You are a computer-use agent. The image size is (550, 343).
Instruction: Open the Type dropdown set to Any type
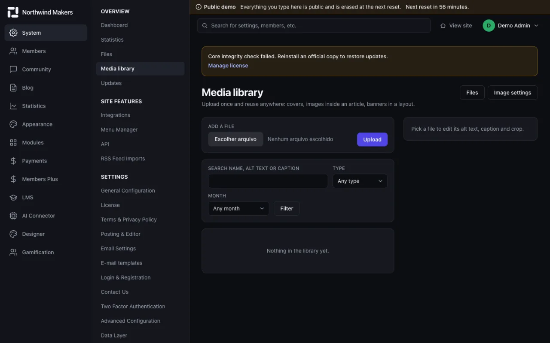[360, 181]
